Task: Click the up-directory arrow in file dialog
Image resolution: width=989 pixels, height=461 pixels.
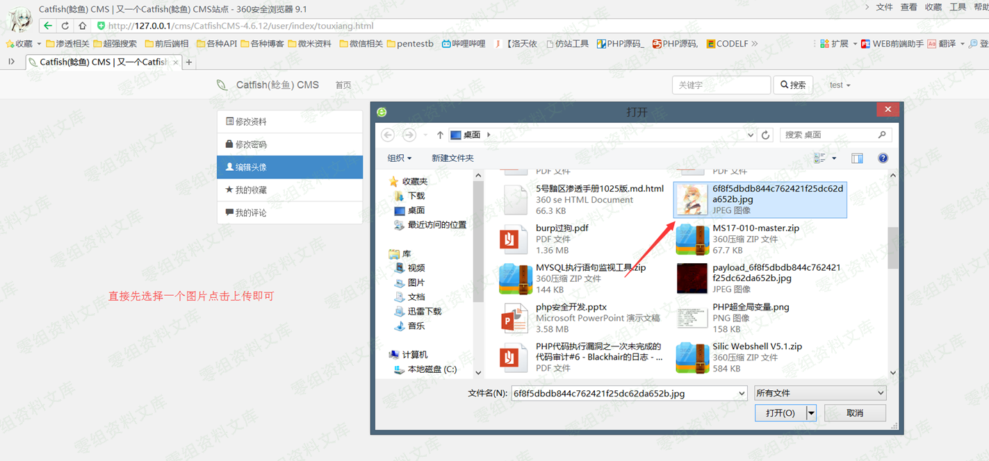Action: coord(440,135)
